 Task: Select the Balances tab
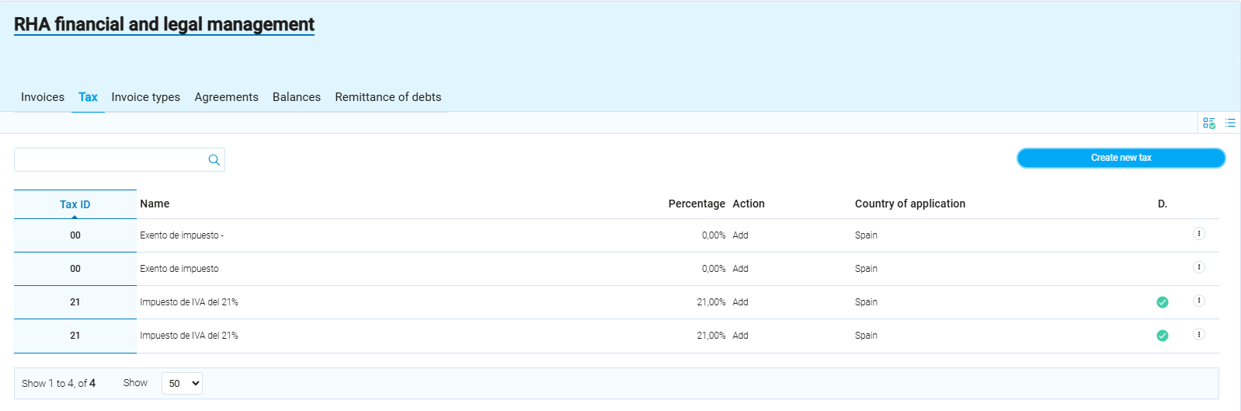pos(296,97)
